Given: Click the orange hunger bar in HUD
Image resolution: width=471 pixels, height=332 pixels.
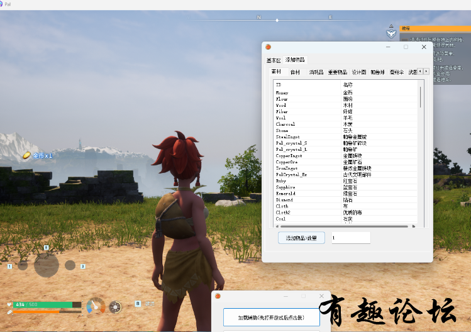Looking at the screenshot, I should coord(47,312).
